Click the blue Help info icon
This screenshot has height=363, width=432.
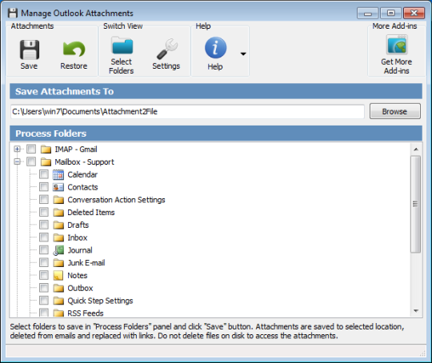[215, 48]
